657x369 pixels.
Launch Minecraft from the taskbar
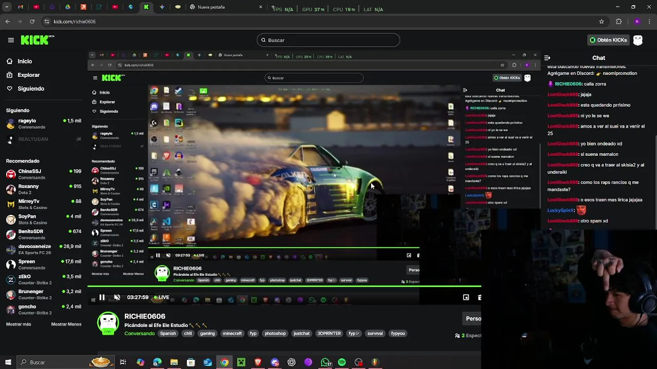pyautogui.click(x=241, y=362)
